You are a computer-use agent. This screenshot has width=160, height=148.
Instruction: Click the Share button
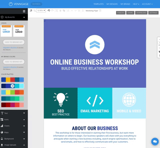[x=130, y=13]
